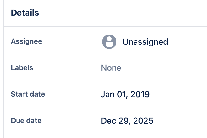Click the year 2019 in Start date
Viewport: 207px width, 138px height.
pos(140,94)
